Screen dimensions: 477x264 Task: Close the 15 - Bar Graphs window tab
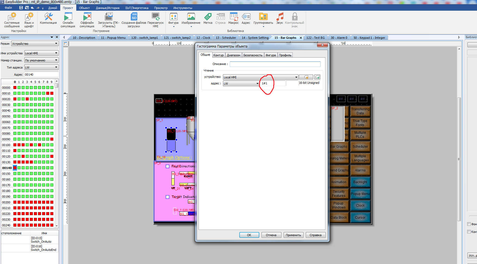pos(301,38)
